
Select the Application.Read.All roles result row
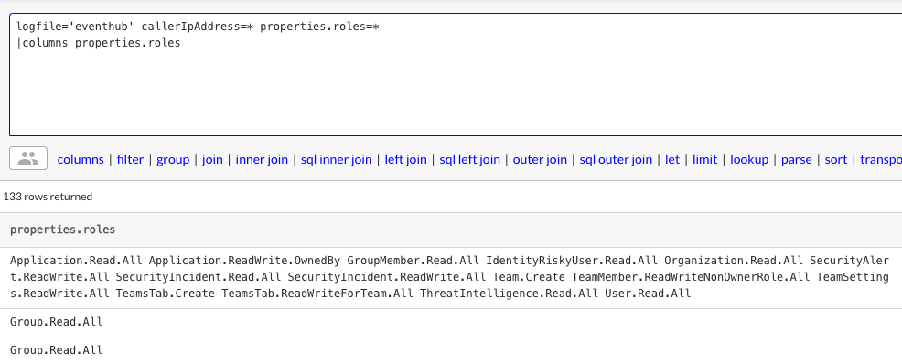coord(451,277)
